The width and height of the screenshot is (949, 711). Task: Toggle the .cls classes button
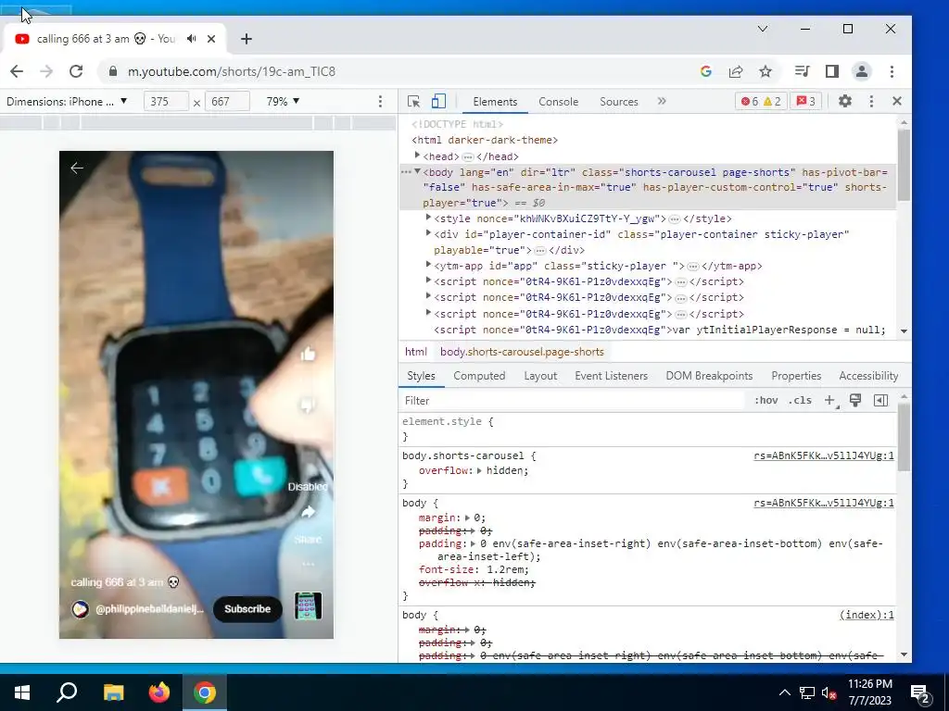[800, 400]
